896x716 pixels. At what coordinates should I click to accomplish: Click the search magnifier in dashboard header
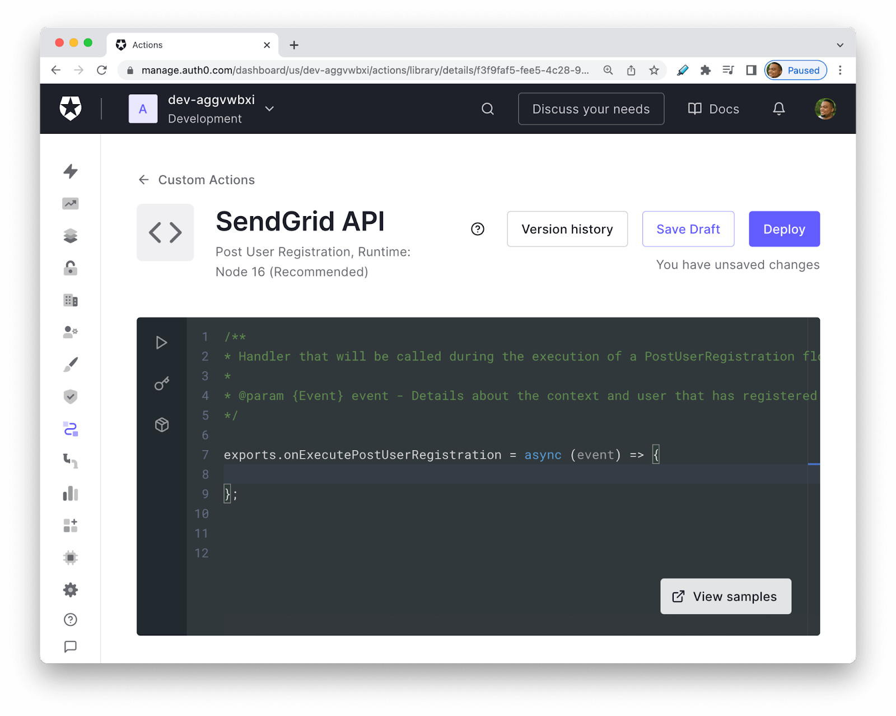click(488, 109)
